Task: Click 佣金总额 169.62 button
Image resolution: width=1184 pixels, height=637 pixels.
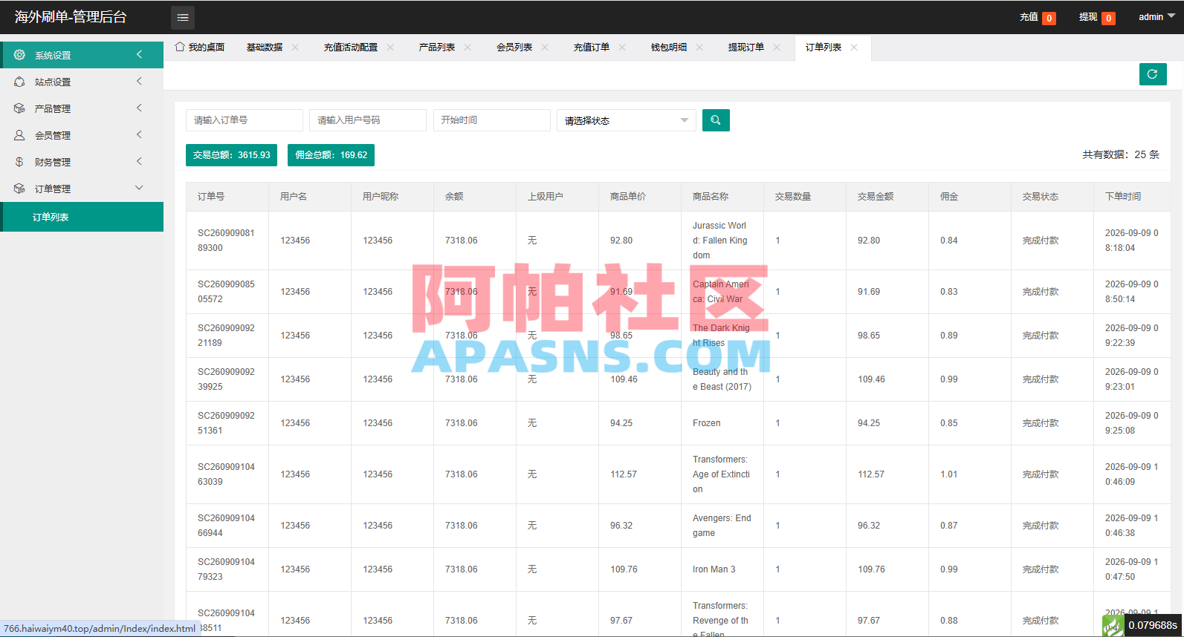Action: coord(331,155)
